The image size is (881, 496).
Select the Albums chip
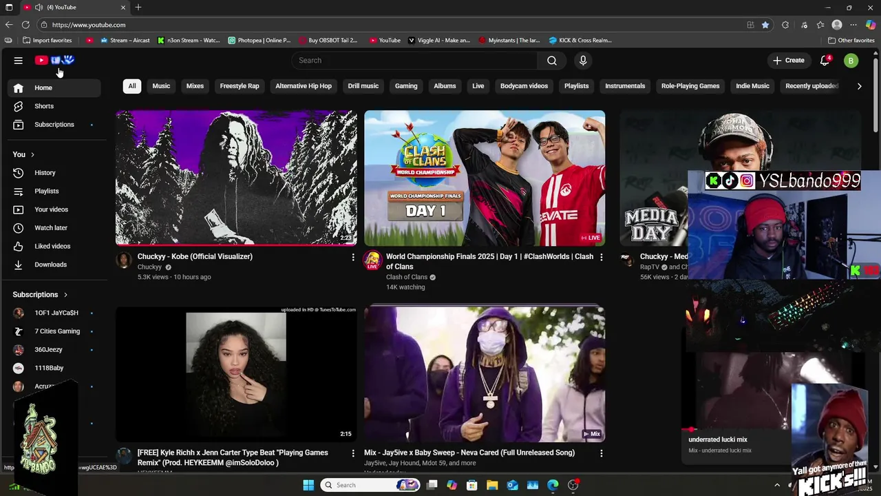(x=445, y=86)
